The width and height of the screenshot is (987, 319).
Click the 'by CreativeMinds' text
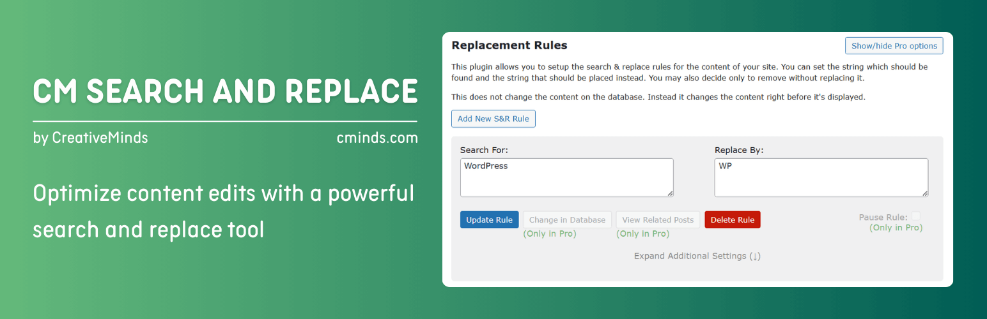coord(90,137)
